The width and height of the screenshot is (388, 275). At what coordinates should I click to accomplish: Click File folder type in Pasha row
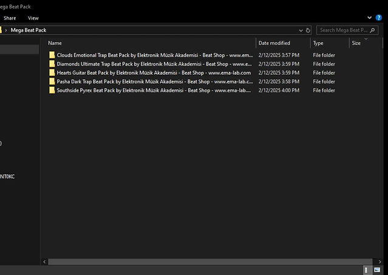324,81
